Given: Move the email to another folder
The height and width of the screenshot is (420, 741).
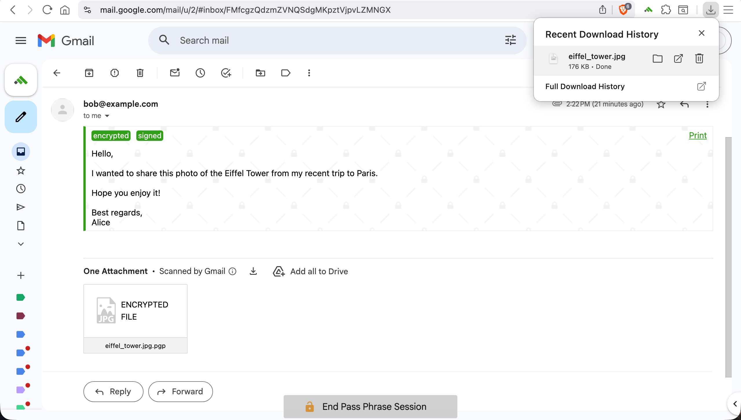Looking at the screenshot, I should click(260, 73).
